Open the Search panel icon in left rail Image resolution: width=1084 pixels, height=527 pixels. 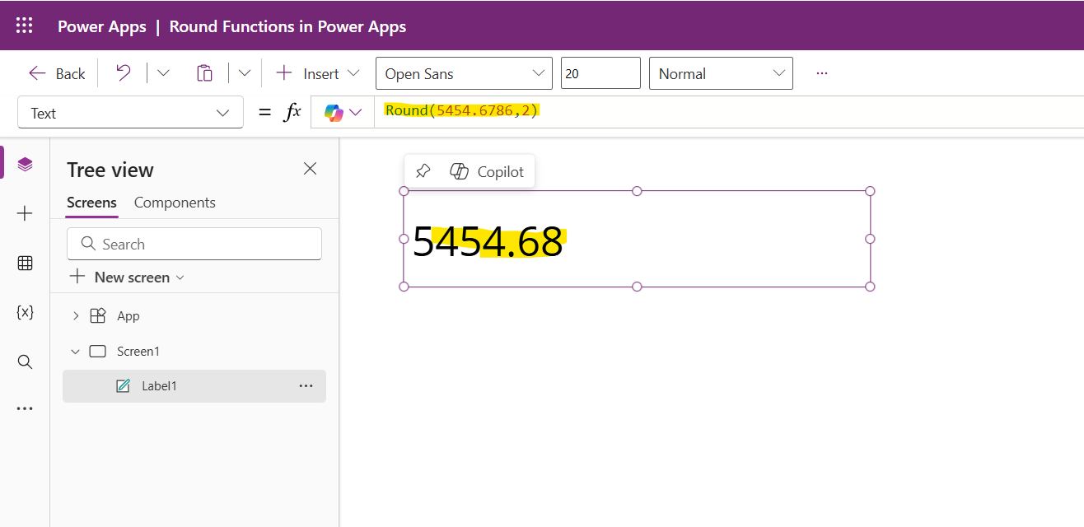pos(25,361)
